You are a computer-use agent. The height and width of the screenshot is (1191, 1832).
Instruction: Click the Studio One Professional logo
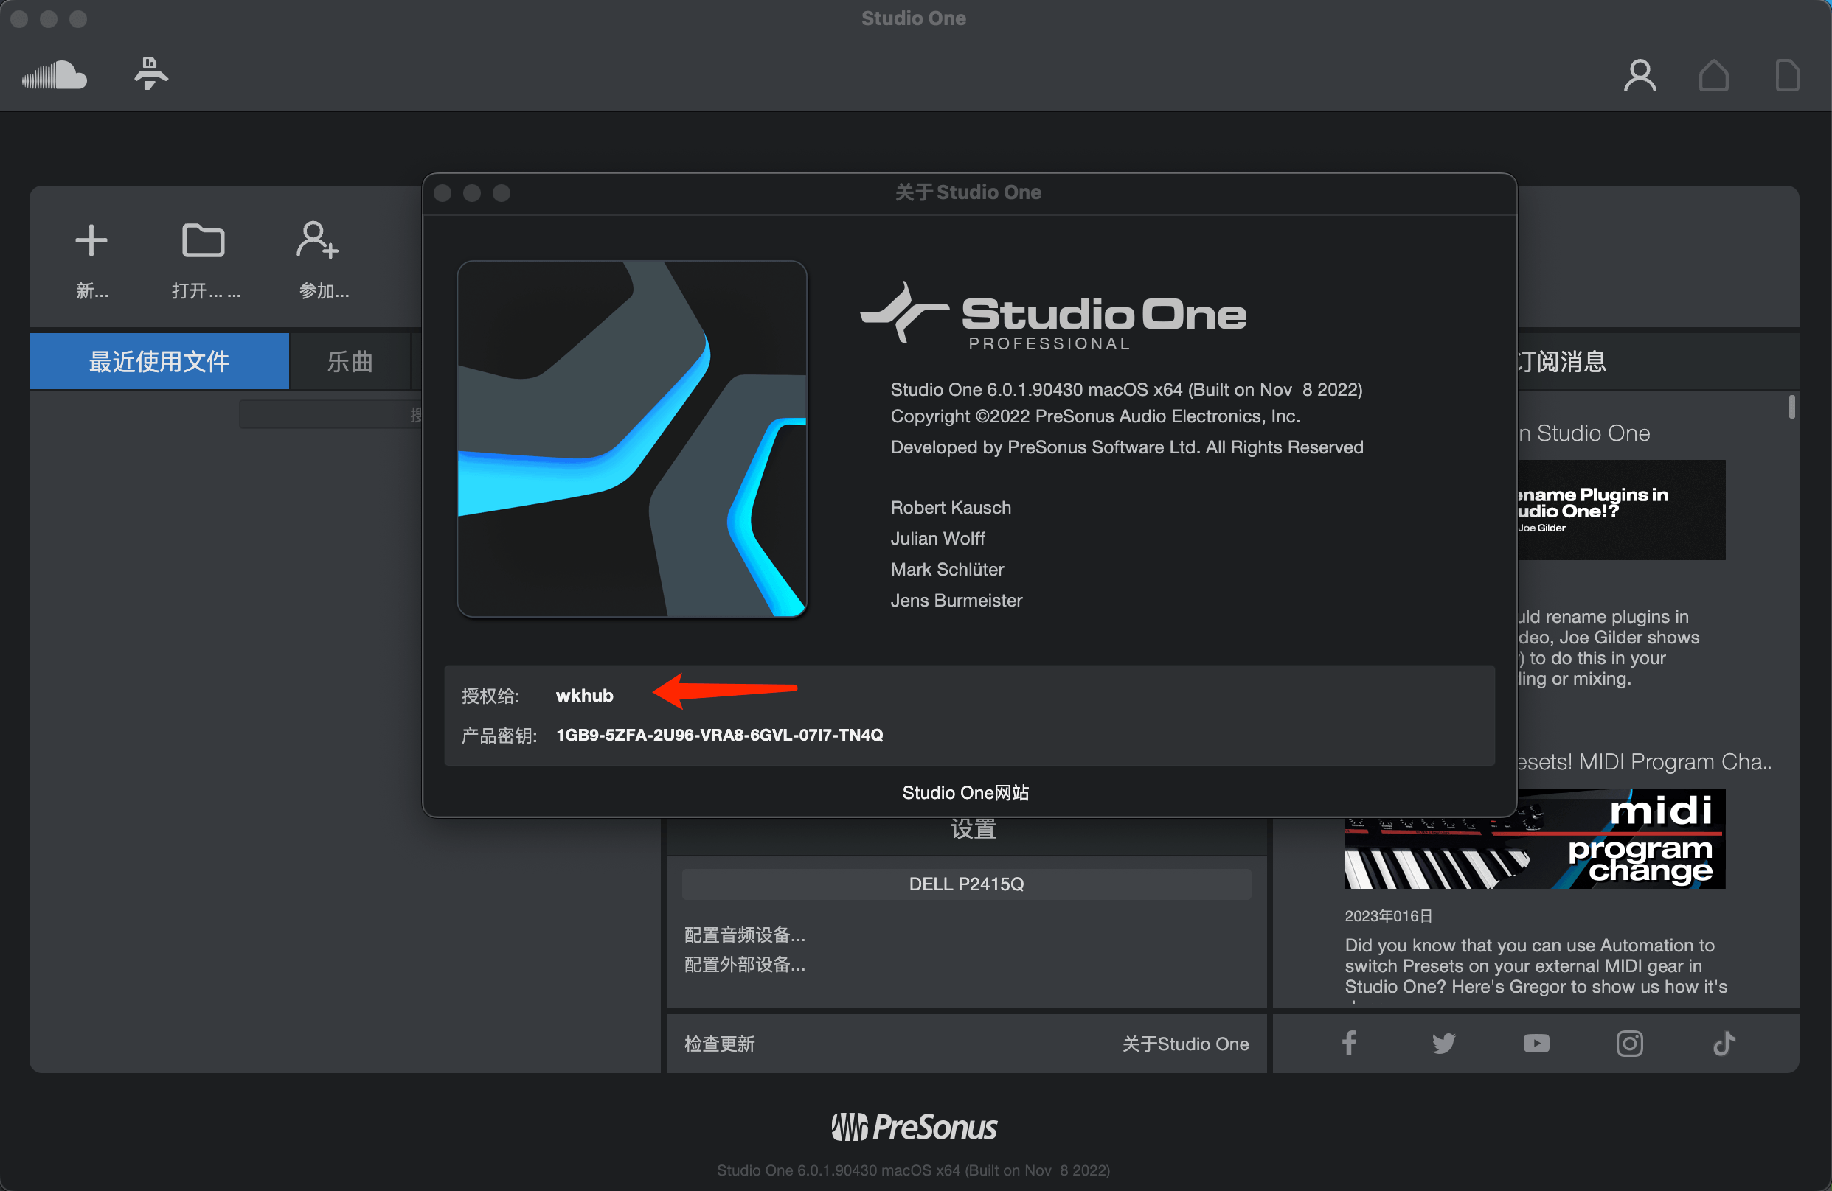click(x=1053, y=317)
